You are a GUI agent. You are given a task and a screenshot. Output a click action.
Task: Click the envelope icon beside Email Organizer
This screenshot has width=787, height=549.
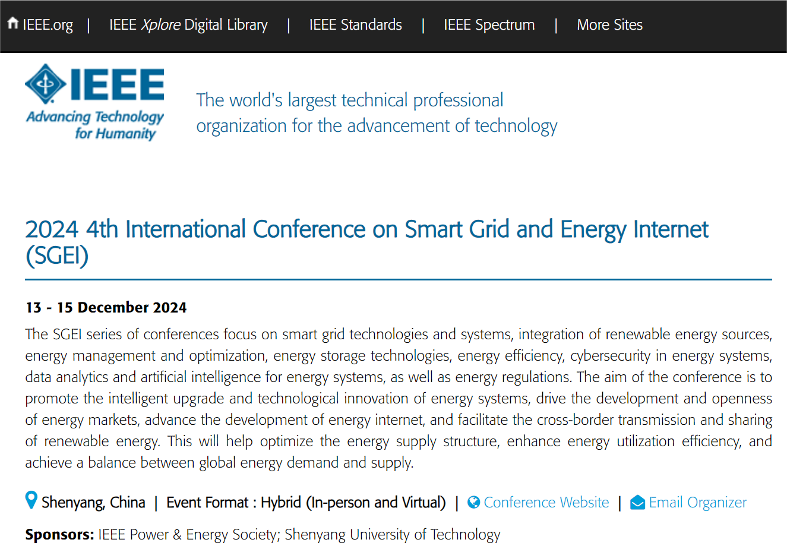click(637, 503)
